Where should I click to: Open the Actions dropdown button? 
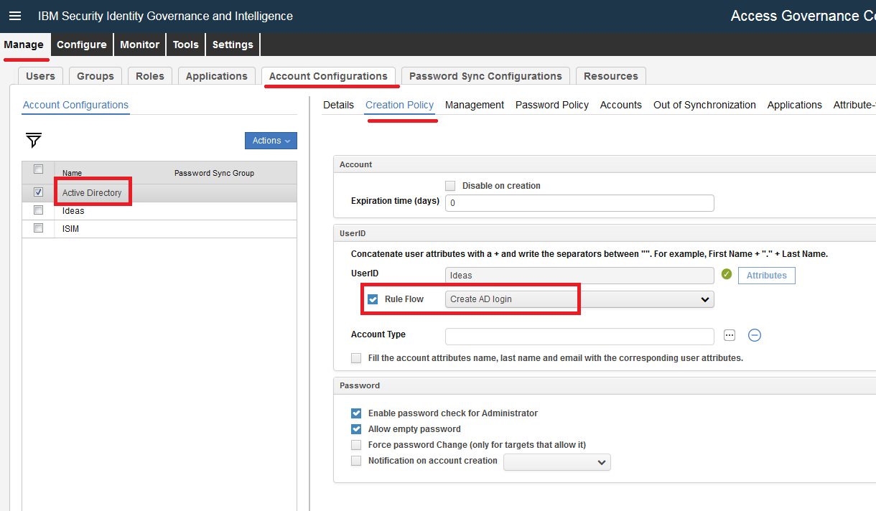271,141
